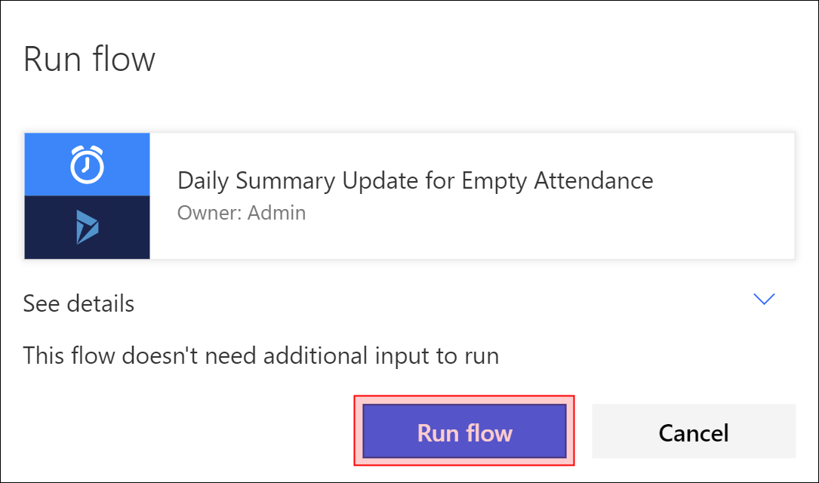Expand details using the blue chevron arrow
The width and height of the screenshot is (819, 483).
(764, 299)
